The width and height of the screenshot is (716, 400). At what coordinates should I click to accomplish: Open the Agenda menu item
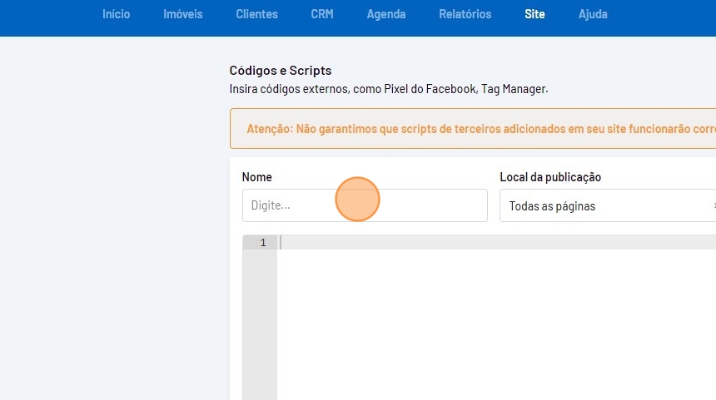point(386,14)
